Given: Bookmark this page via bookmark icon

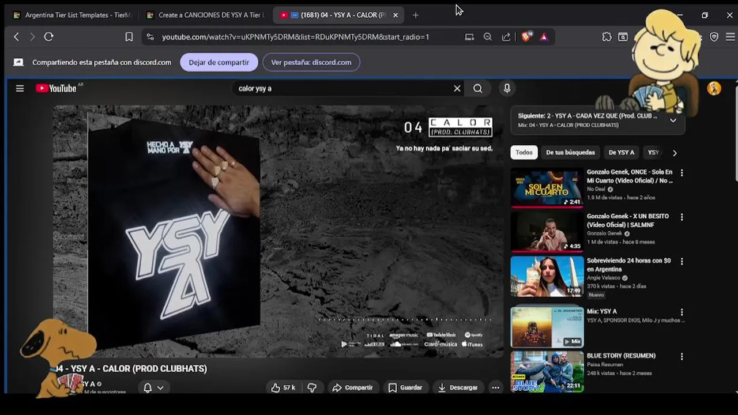Looking at the screenshot, I should point(129,37).
